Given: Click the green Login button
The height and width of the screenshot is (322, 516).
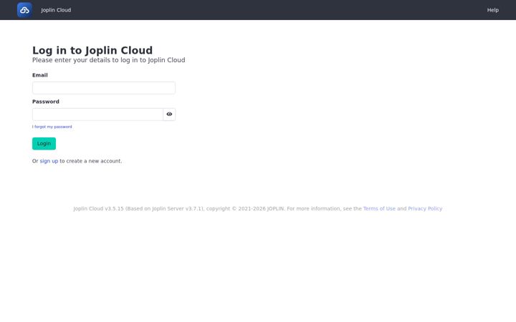Looking at the screenshot, I should [44, 144].
